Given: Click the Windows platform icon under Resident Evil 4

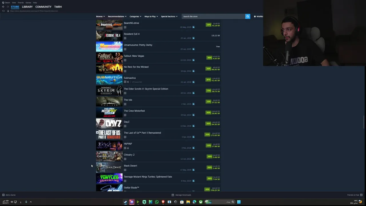Looking at the screenshot, I should point(125,38).
